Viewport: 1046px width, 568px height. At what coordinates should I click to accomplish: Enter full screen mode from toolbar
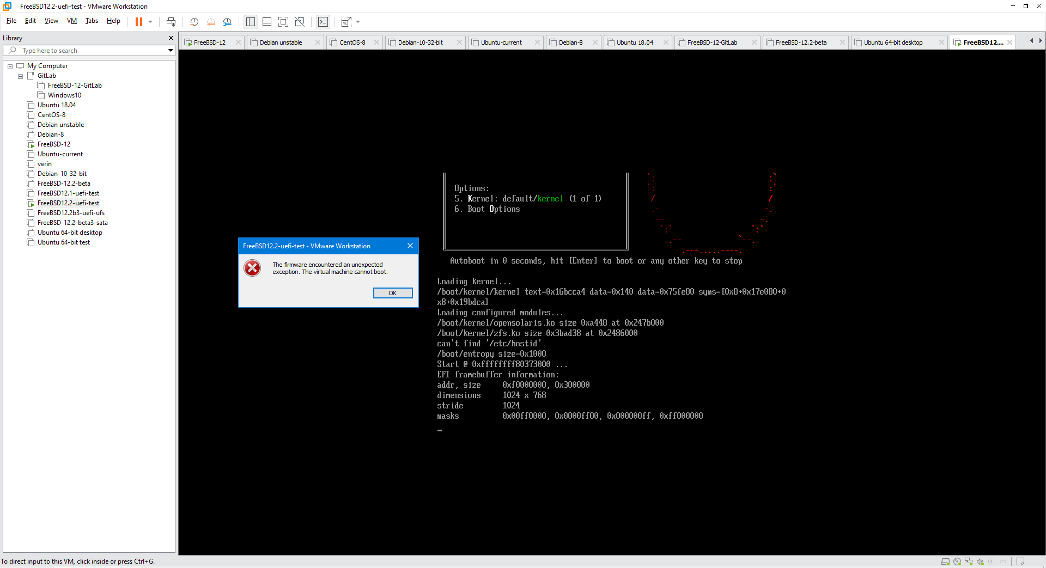tap(283, 22)
